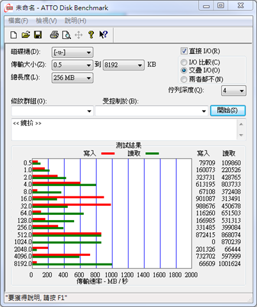Click the 讀取 results column header
The height and width of the screenshot is (307, 257).
click(x=229, y=153)
